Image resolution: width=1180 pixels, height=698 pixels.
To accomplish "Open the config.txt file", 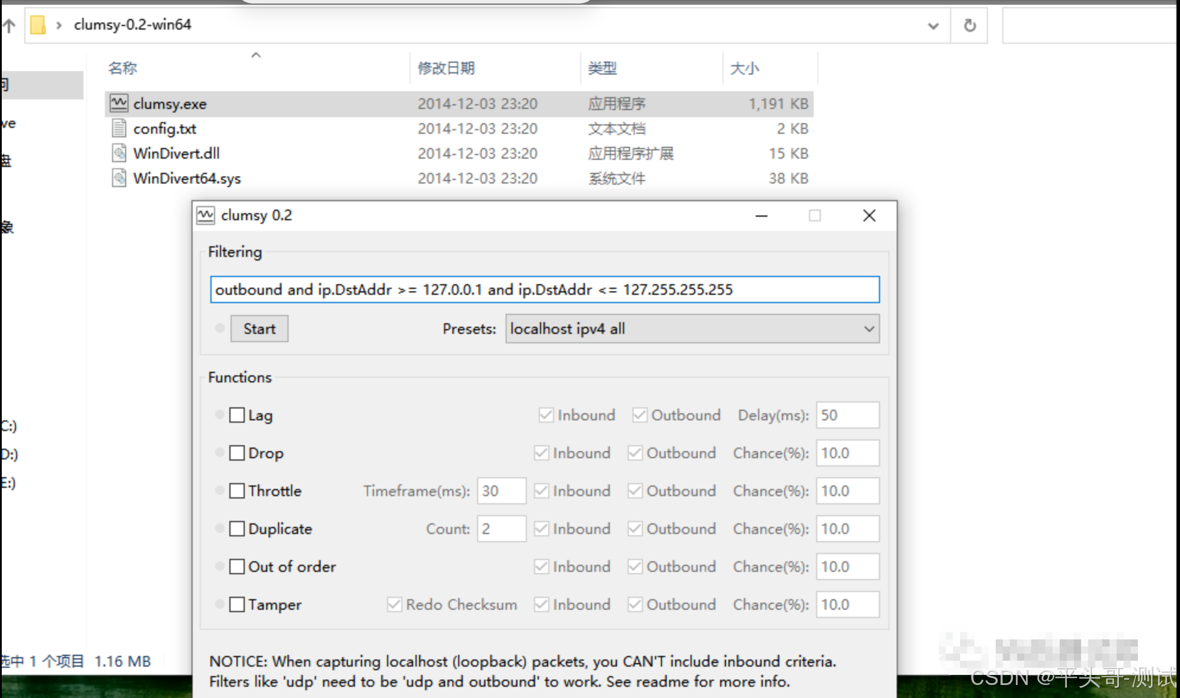I will 165,128.
